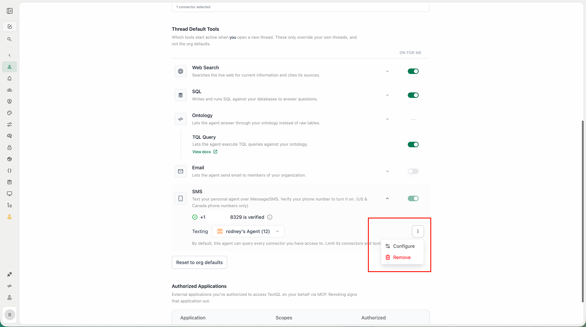Switch off the SMS toggle
Screen dimensions: 586x327
pyautogui.click(x=413, y=198)
